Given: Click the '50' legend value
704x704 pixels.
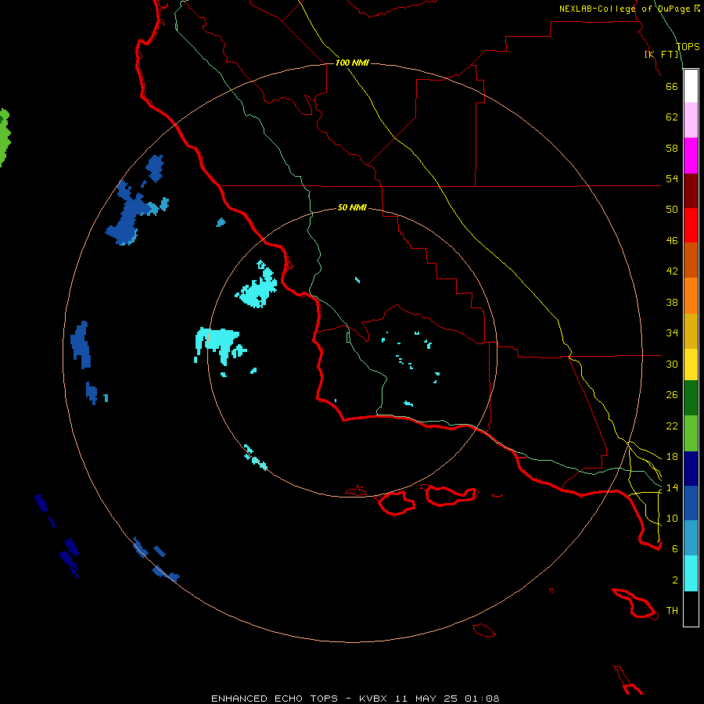Looking at the screenshot, I should click(x=672, y=210).
